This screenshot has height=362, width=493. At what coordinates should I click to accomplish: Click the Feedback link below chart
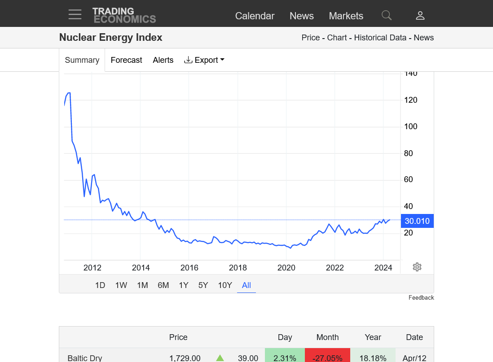coord(421,298)
